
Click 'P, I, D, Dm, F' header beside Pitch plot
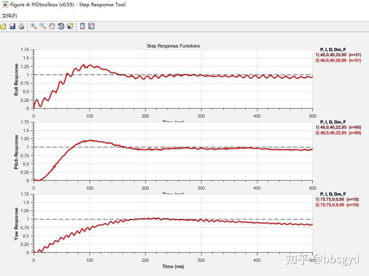coord(333,122)
